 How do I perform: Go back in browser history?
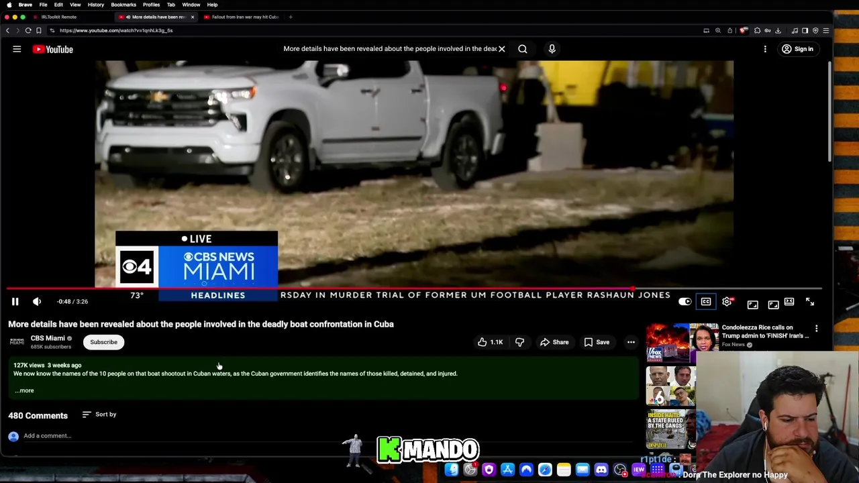click(7, 30)
